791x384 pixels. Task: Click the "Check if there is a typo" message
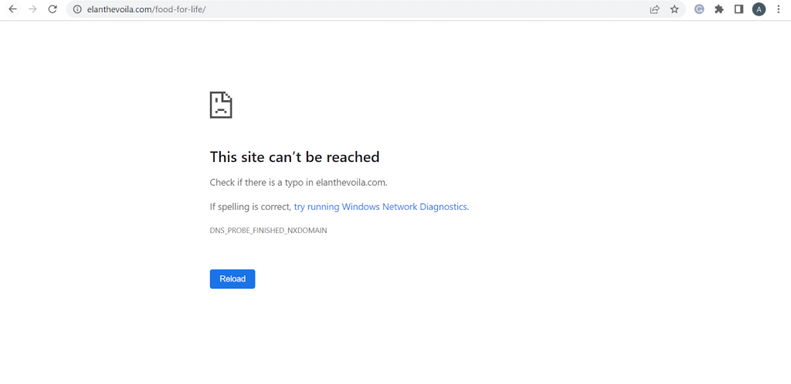[x=261, y=183]
